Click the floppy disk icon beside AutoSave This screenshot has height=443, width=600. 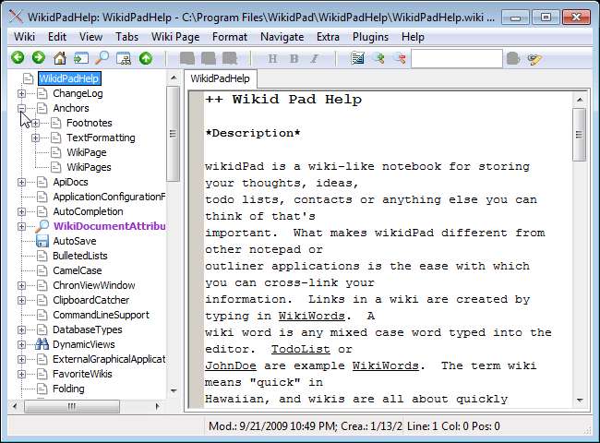point(42,241)
